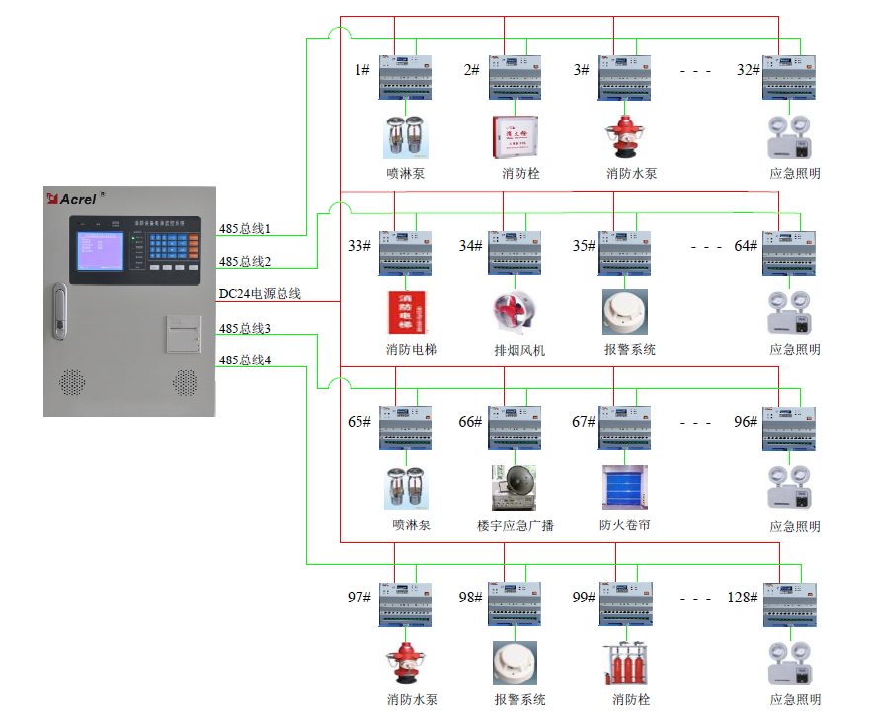The width and height of the screenshot is (873, 720).
Task: Click the blue LCD screen on the cabinet
Action: pos(101,249)
